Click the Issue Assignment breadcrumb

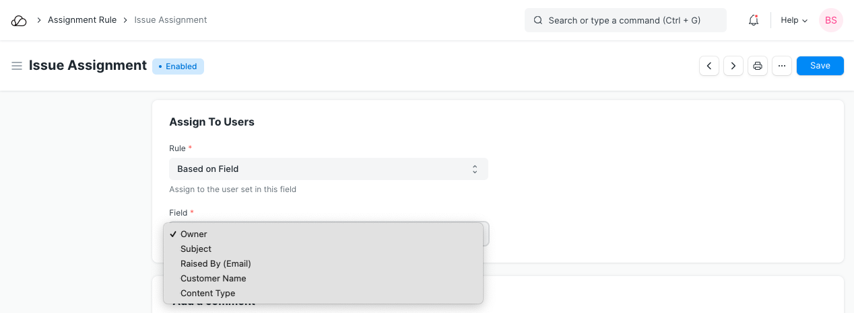tap(170, 20)
